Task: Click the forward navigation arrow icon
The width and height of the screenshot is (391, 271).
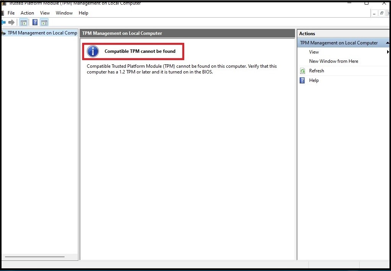Action: tap(11, 22)
